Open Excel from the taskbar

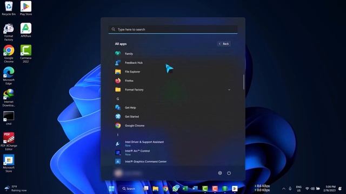185,189
